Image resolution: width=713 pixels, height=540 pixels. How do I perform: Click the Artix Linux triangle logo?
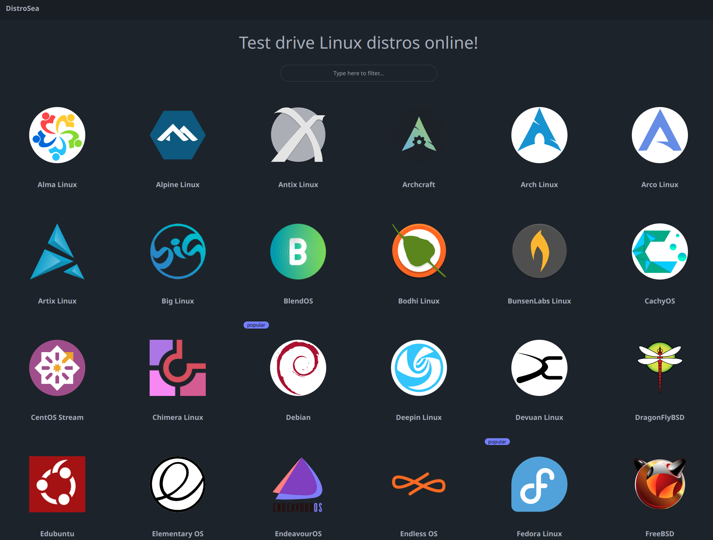[57, 251]
